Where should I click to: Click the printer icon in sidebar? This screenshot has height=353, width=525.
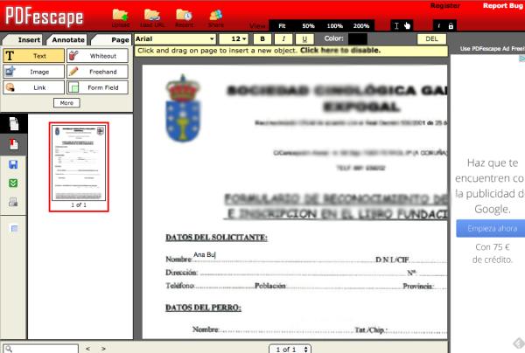13,202
